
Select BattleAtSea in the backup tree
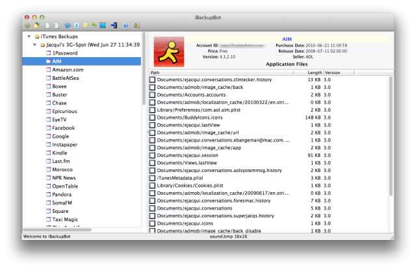pos(65,78)
